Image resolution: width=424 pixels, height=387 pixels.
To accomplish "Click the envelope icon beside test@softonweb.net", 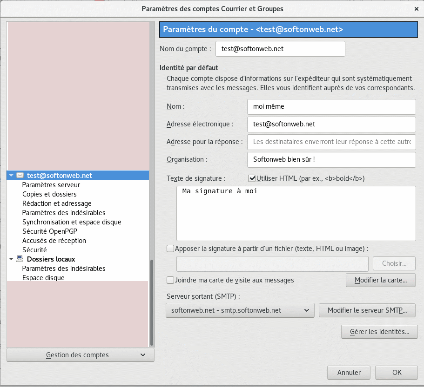I will pos(20,176).
